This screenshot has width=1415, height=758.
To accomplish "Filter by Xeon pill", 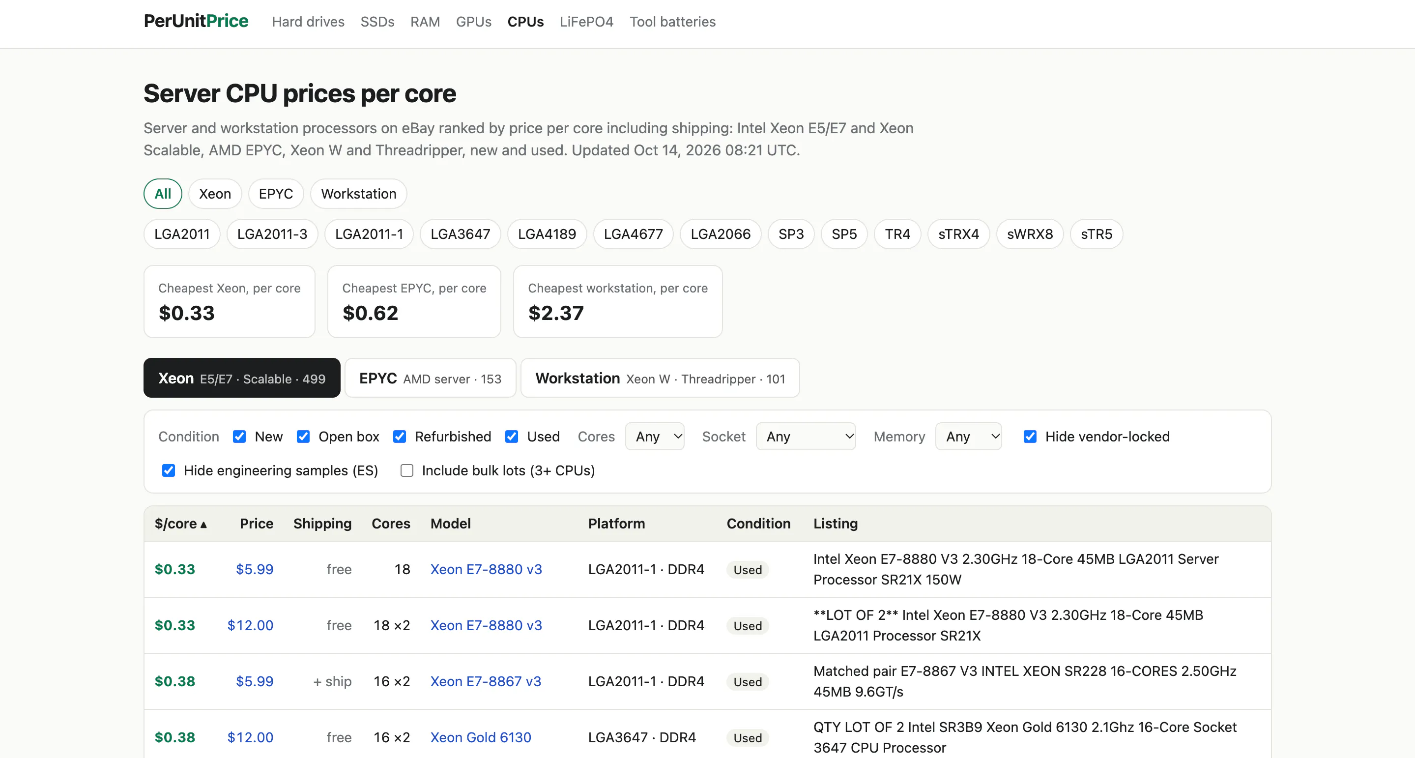I will click(x=215, y=194).
